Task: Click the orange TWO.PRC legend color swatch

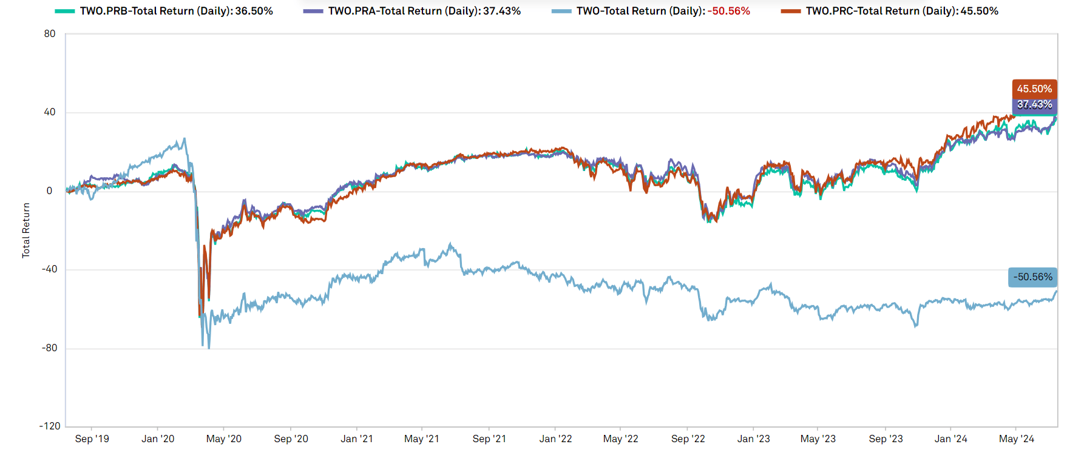Action: coord(791,12)
